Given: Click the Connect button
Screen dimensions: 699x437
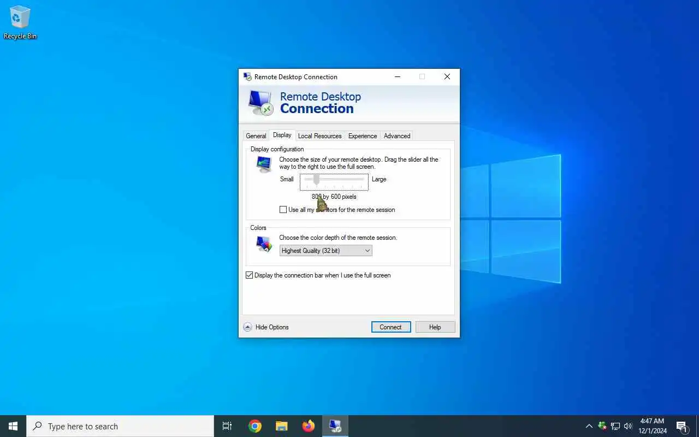Looking at the screenshot, I should (391, 327).
